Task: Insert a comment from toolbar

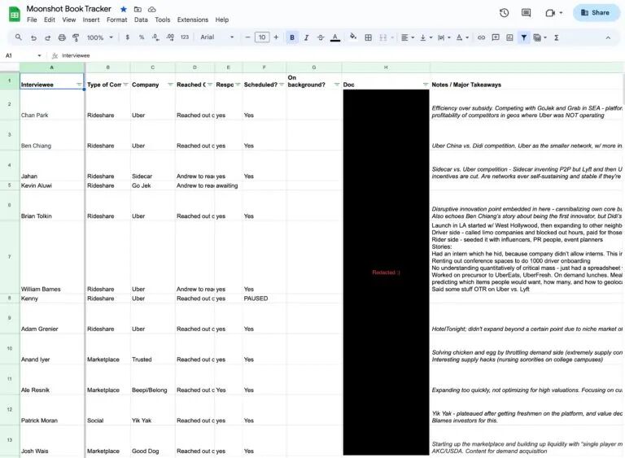Action: coord(496,37)
